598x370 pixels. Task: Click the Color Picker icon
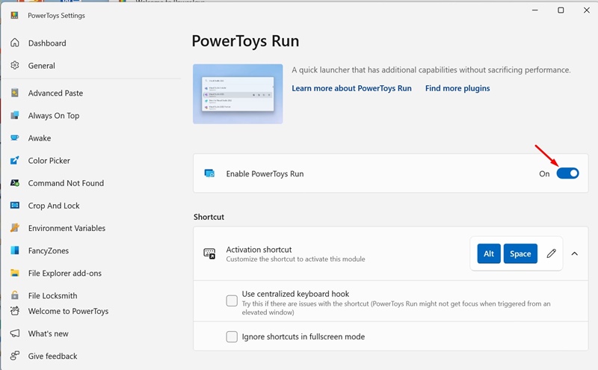[x=14, y=160]
